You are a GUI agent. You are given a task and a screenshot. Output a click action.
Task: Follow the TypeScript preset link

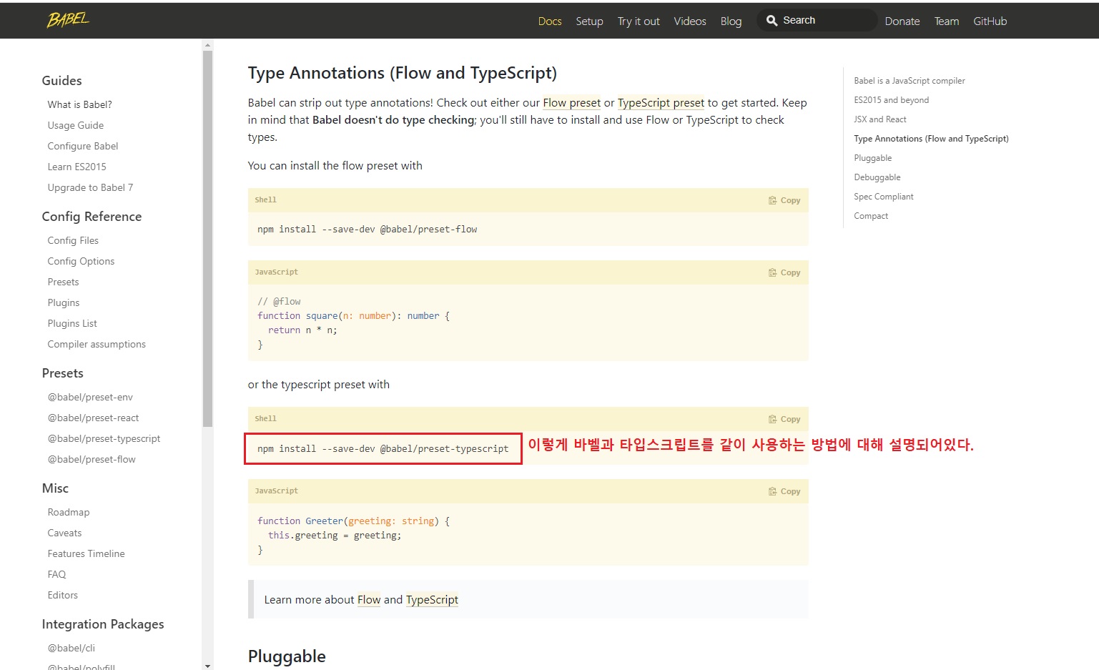(661, 103)
